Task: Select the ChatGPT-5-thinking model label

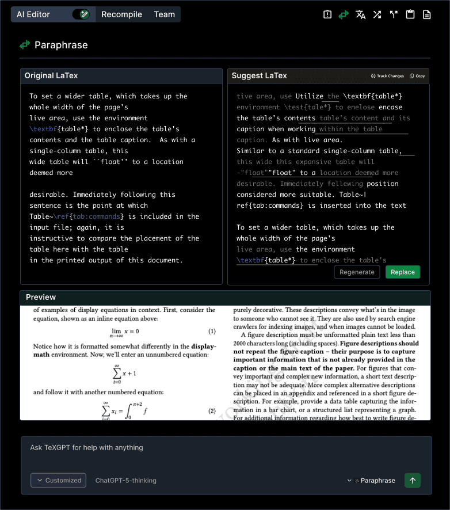Action: 126,481
